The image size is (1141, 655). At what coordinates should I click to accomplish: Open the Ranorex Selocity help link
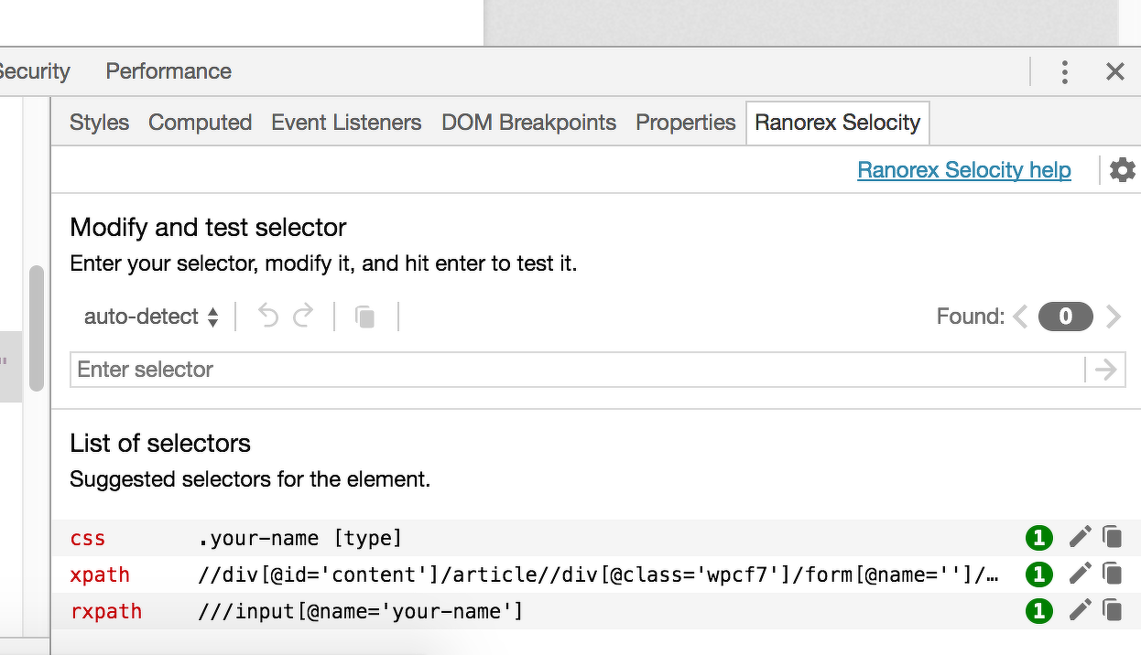click(x=963, y=170)
